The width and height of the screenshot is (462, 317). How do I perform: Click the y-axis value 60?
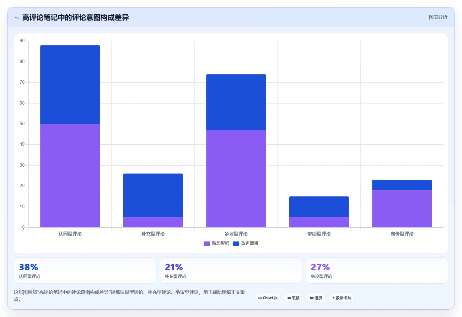point(22,103)
